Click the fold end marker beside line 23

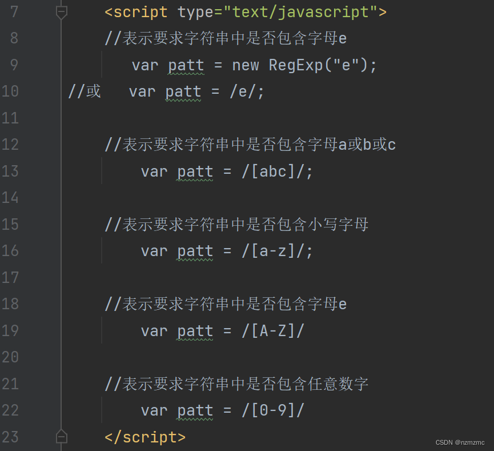[x=62, y=437]
